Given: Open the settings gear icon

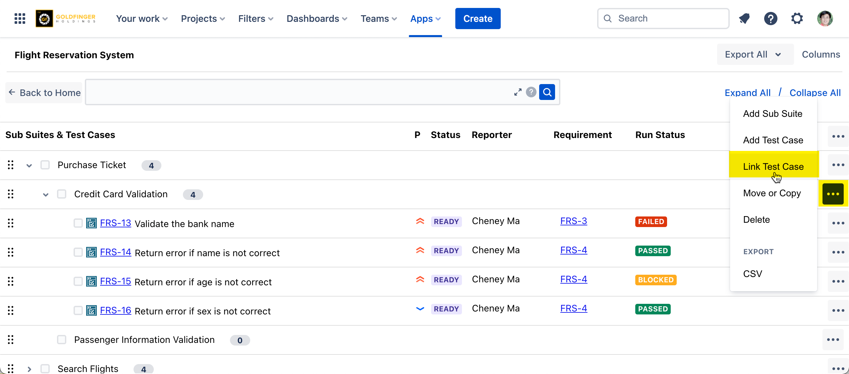Looking at the screenshot, I should (x=797, y=19).
